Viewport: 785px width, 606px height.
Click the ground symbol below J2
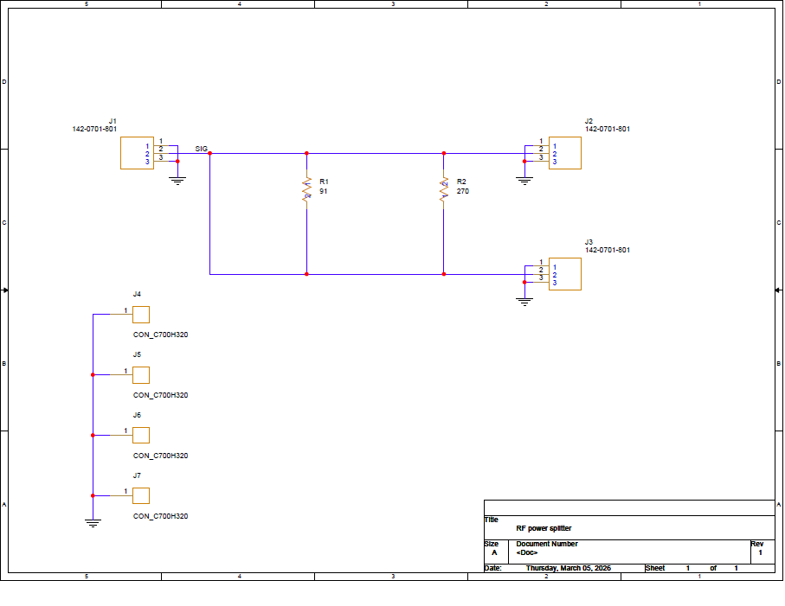tap(524, 181)
